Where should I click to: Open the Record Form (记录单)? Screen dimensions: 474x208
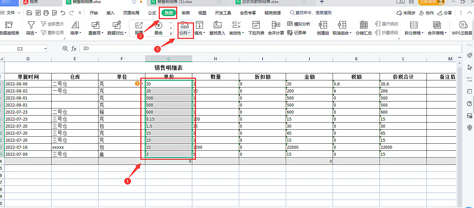[x=297, y=33]
